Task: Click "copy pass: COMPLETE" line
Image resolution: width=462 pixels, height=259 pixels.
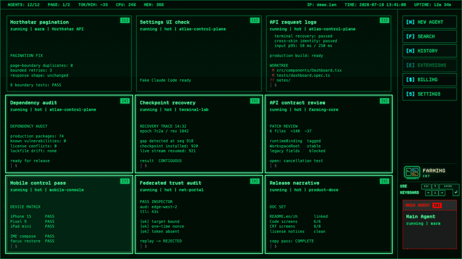Action: click(x=292, y=241)
